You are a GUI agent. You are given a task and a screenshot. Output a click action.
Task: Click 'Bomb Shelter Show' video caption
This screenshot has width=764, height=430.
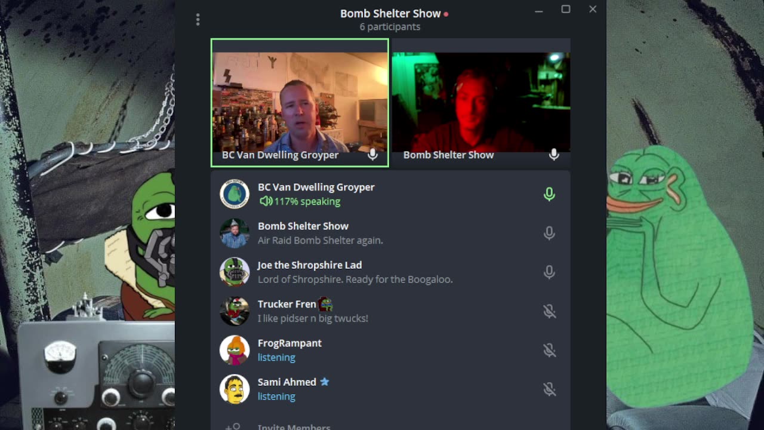tap(448, 155)
